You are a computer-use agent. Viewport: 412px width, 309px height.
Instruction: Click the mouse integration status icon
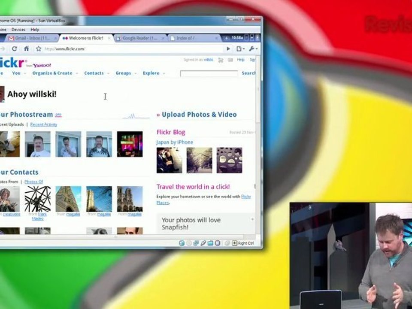227,243
